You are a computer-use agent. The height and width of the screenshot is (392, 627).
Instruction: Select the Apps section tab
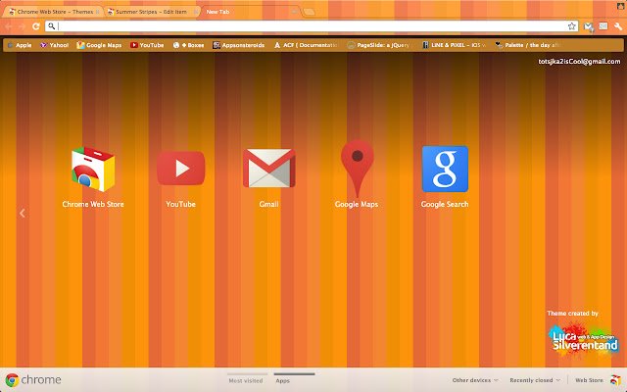pos(283,380)
